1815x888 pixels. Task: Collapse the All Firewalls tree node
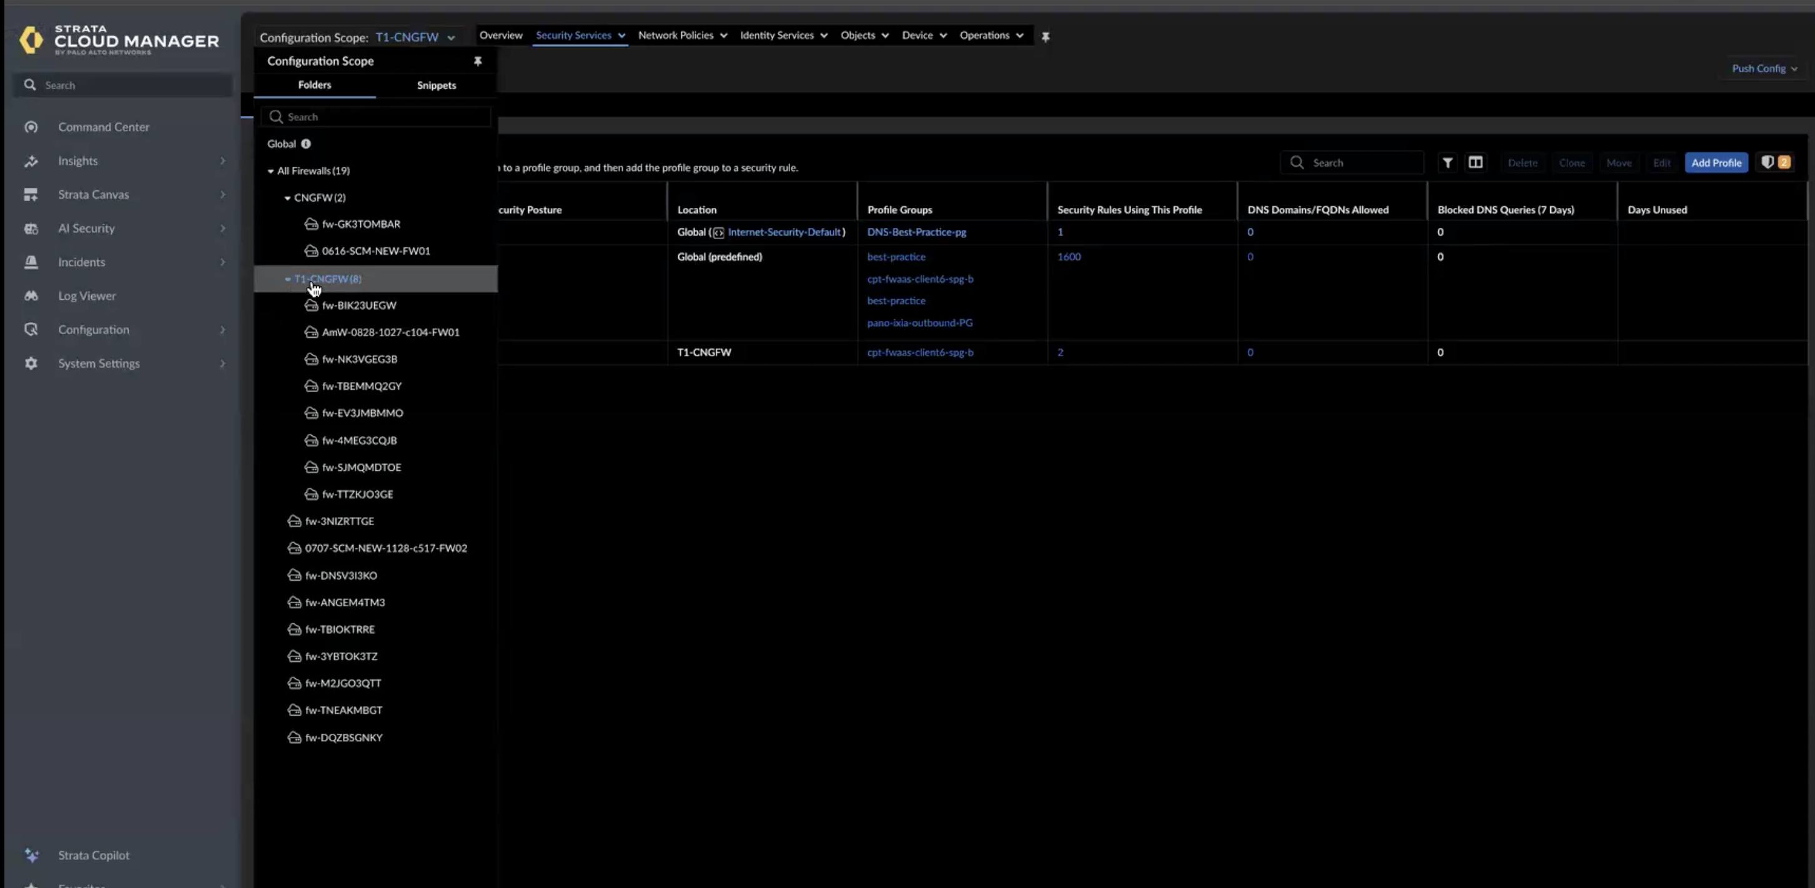click(270, 171)
